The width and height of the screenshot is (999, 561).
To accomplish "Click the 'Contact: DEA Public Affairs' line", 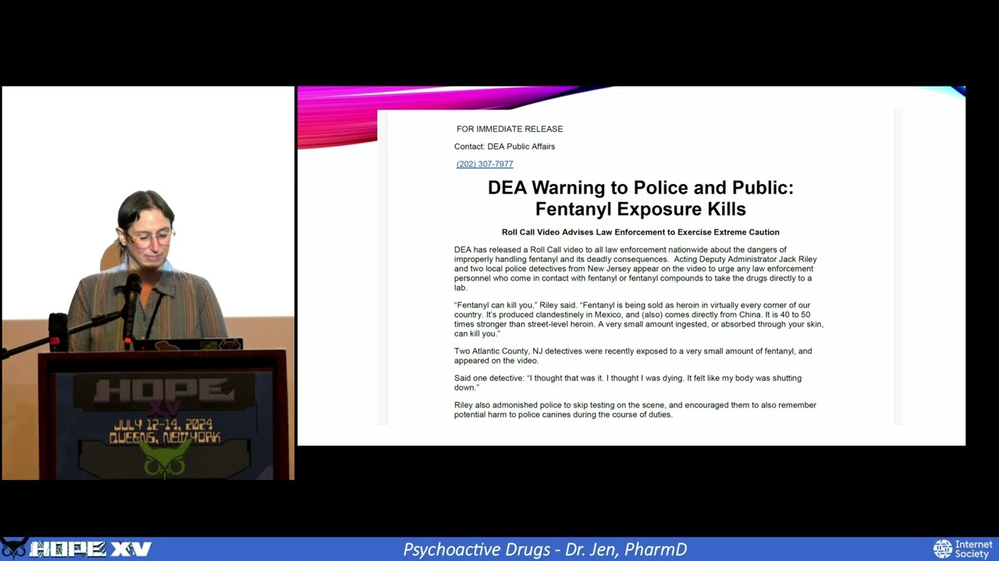I will pos(504,146).
